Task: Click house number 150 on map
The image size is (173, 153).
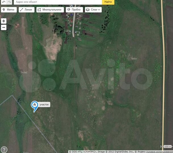Action: (77, 27)
